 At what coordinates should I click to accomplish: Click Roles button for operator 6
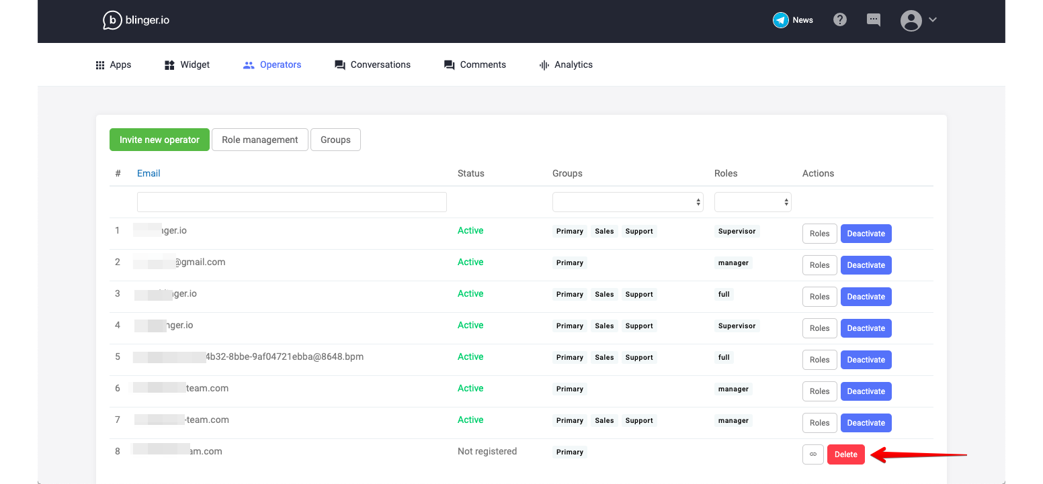click(820, 391)
